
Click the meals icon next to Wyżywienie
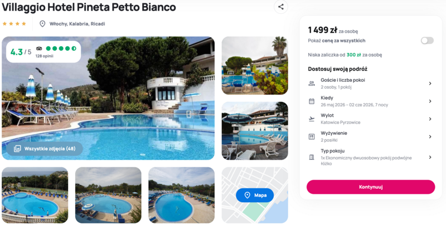(312, 137)
